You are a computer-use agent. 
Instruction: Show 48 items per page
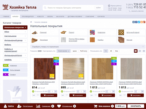111,51
